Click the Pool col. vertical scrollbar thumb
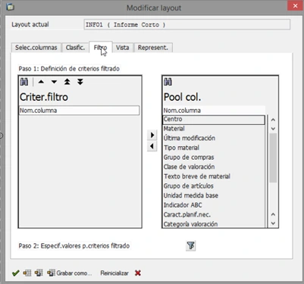 273,158
